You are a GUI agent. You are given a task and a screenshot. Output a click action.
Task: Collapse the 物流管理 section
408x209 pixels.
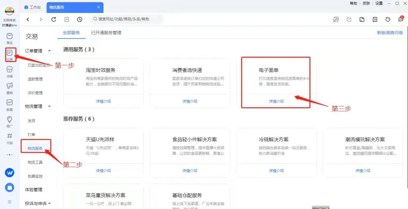pos(49,107)
